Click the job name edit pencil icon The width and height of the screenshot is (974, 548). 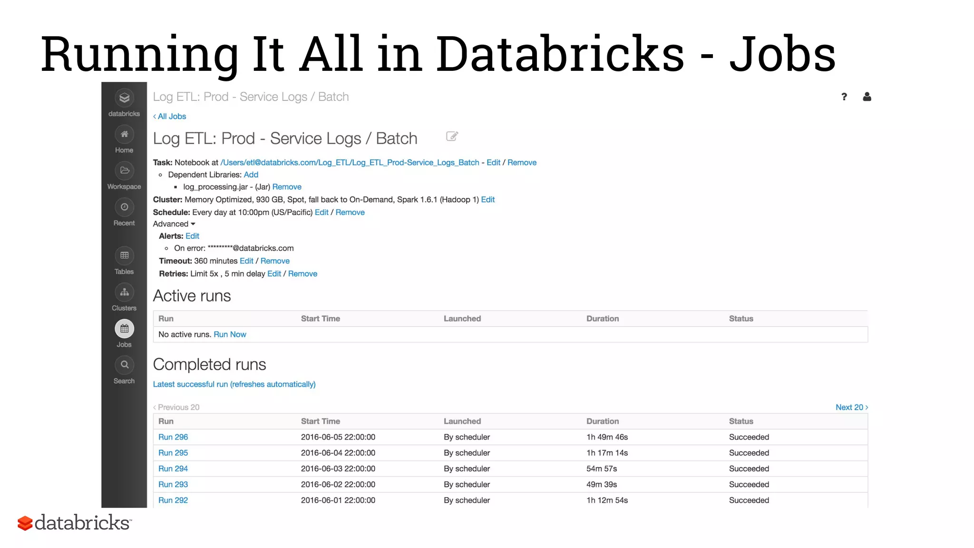452,137
